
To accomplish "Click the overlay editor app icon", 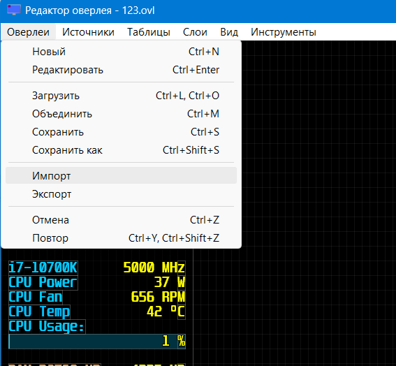I will point(14,10).
